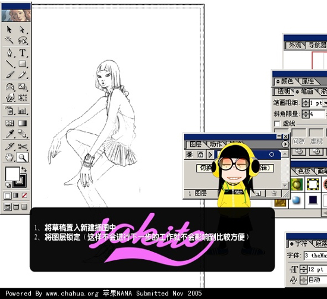Screen dimensions: 327x299
Task: Expand the layer disclosure triangle
Action: [210, 155]
